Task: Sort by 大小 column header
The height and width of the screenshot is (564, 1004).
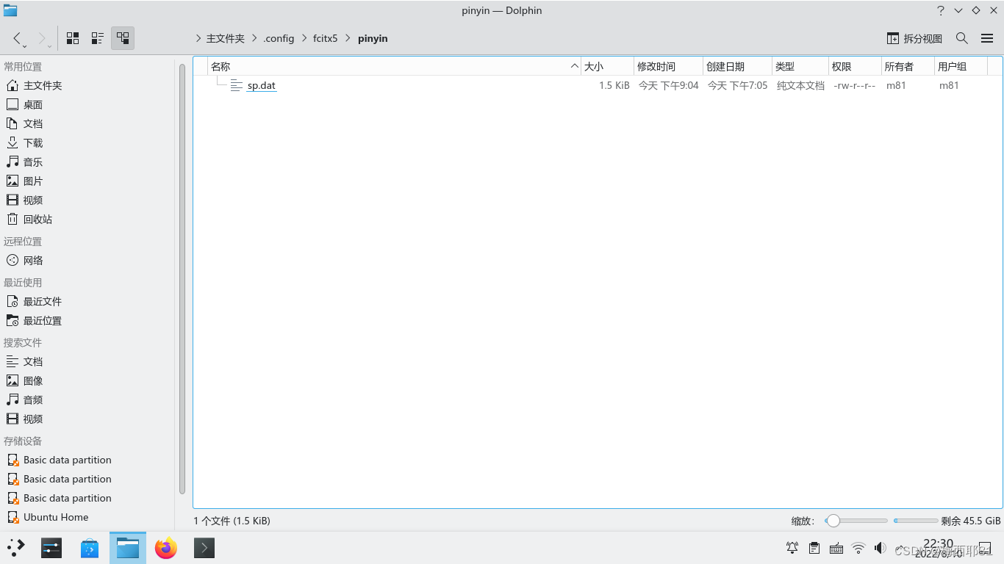Action: click(607, 66)
